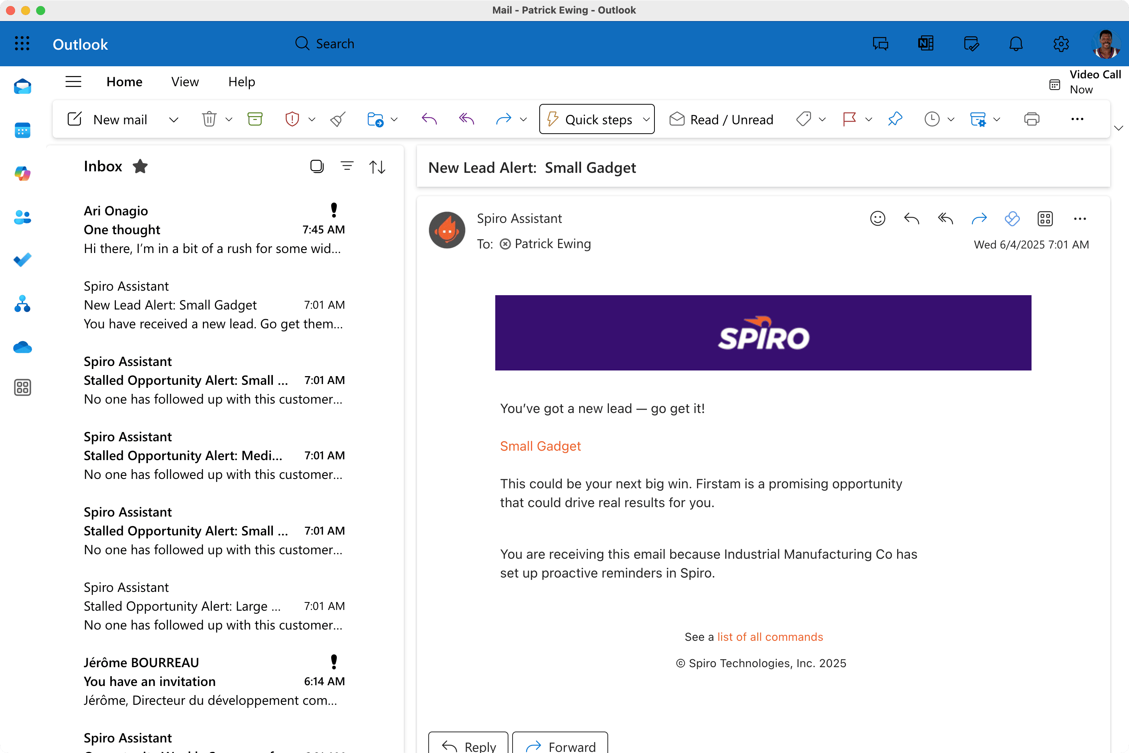Expand Move to dropdown arrow
This screenshot has width=1129, height=753.
[394, 119]
